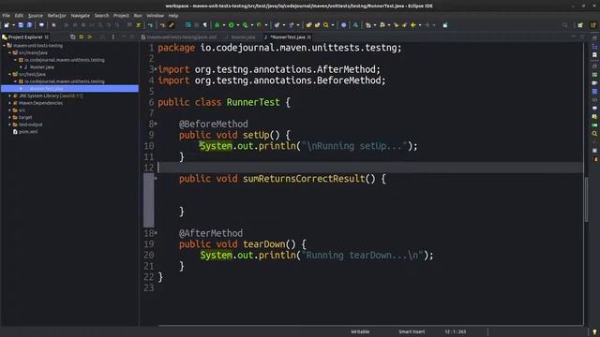Collapse the src/main/java folder node
Viewport: 600px width, 337px height.
(10, 52)
